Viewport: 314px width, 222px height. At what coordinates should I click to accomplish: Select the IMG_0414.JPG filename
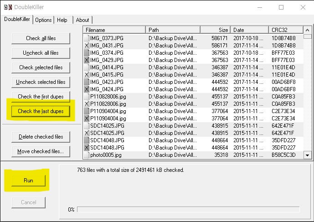click(x=107, y=67)
